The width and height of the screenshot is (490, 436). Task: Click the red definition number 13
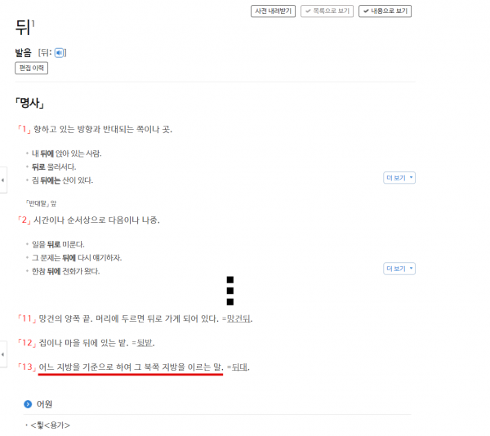(27, 367)
